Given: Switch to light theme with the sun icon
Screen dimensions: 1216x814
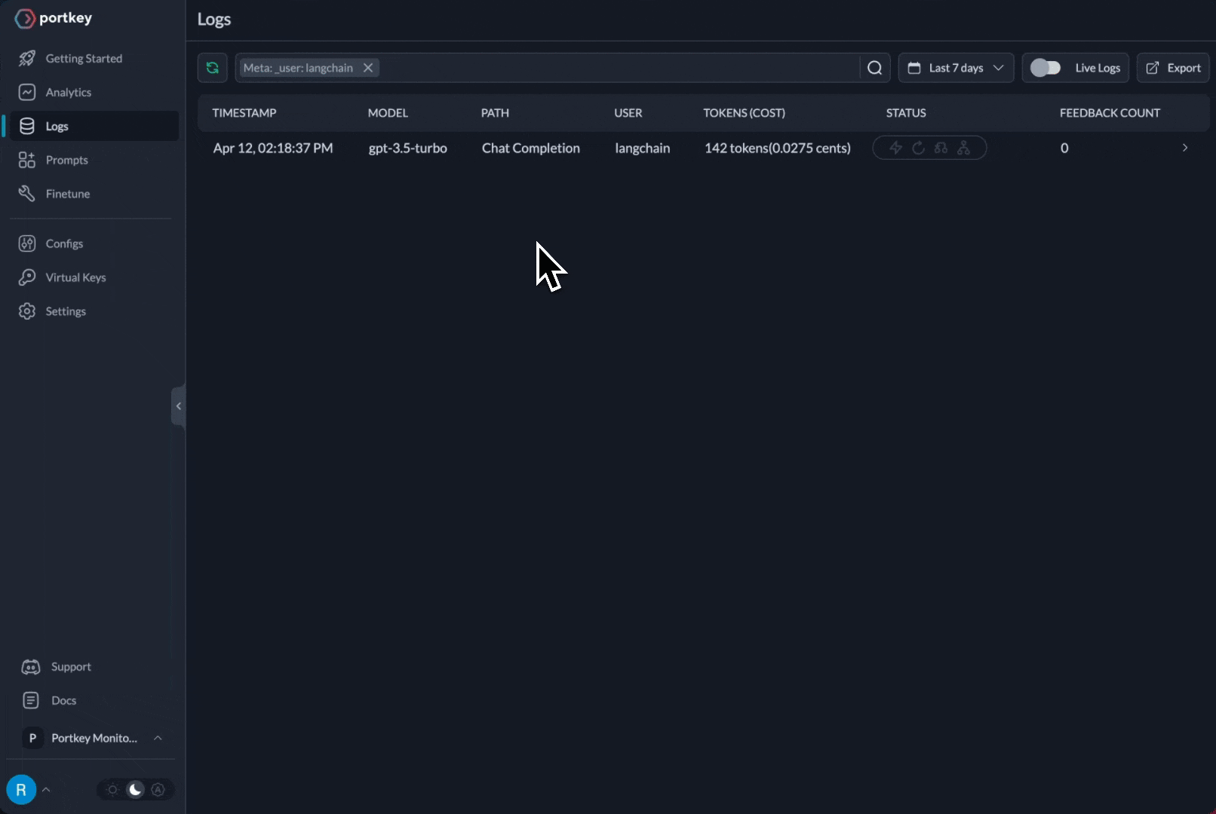Looking at the screenshot, I should (112, 790).
